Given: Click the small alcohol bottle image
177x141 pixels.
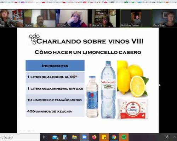Looking at the screenshot, I should click(92, 97).
